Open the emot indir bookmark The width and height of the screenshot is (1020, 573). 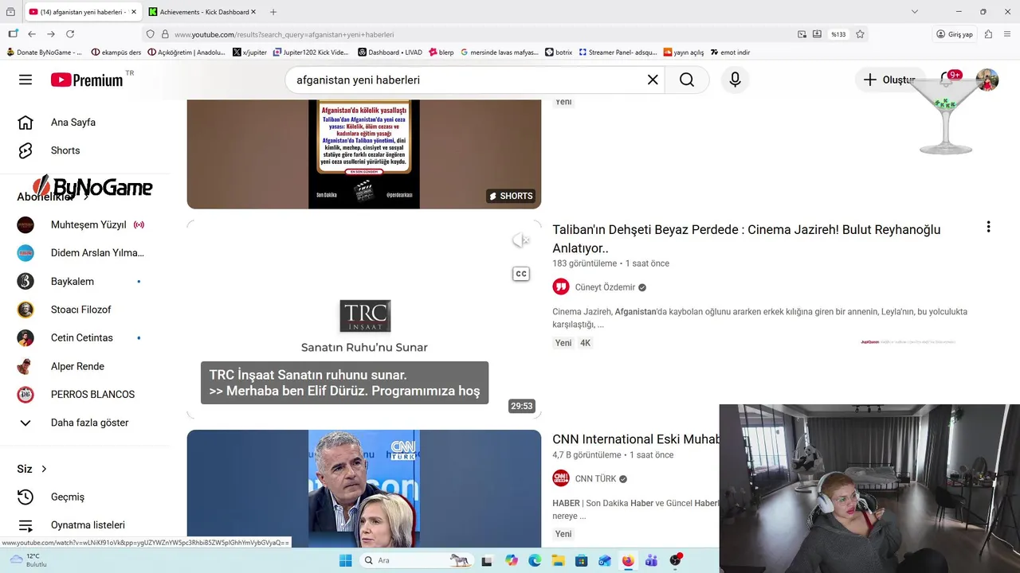[x=729, y=53]
